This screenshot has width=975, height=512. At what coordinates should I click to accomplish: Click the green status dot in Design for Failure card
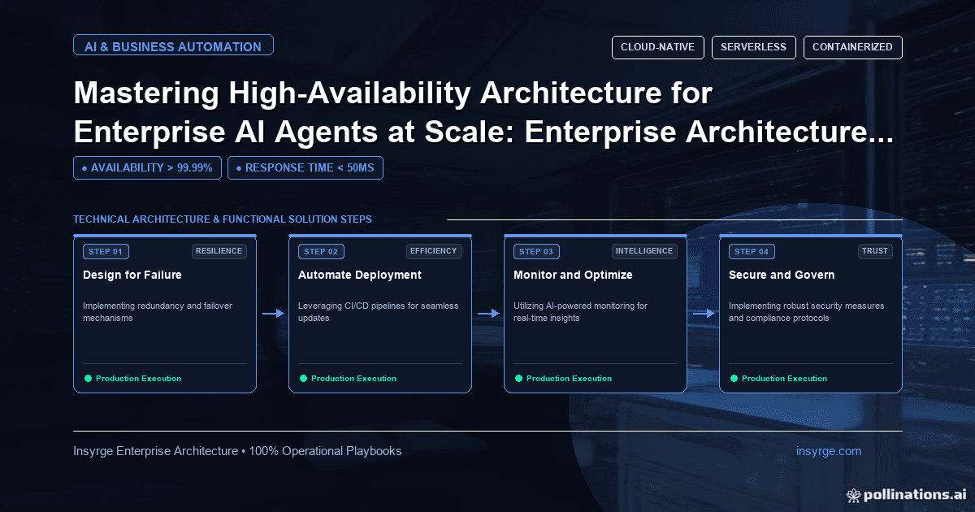(x=88, y=378)
